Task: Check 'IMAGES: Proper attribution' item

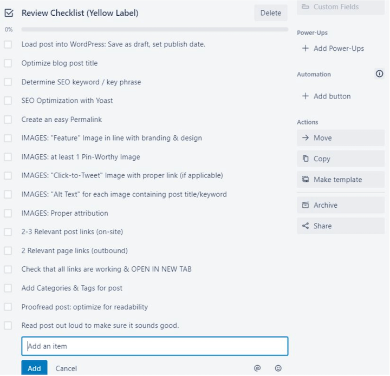Action: [x=8, y=213]
